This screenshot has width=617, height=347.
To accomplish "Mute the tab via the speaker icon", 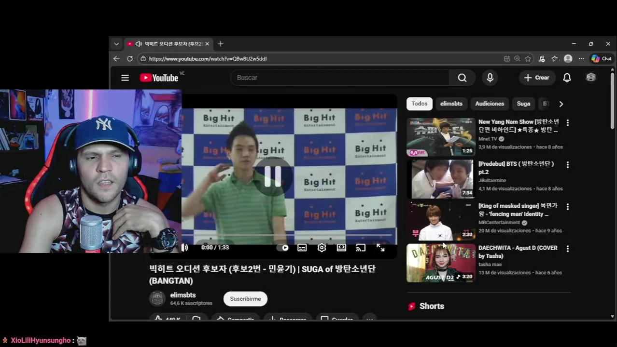I will [x=139, y=44].
